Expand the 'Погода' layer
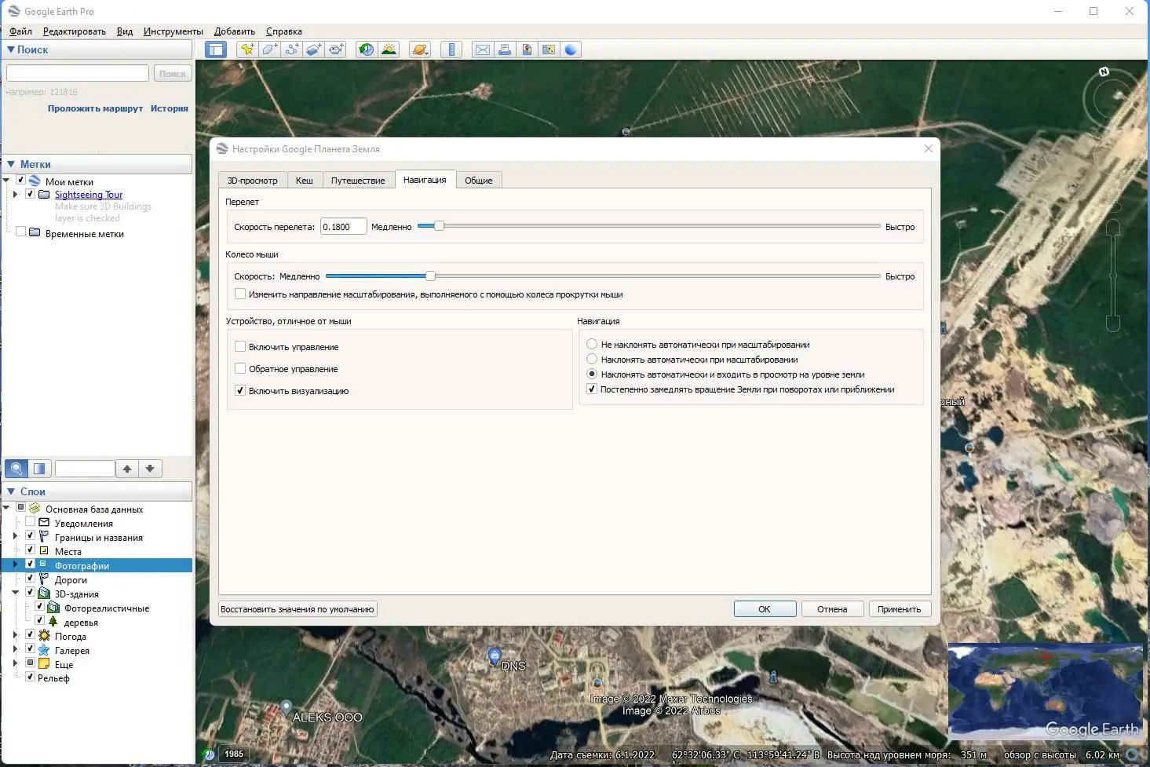The image size is (1150, 767). 15,636
